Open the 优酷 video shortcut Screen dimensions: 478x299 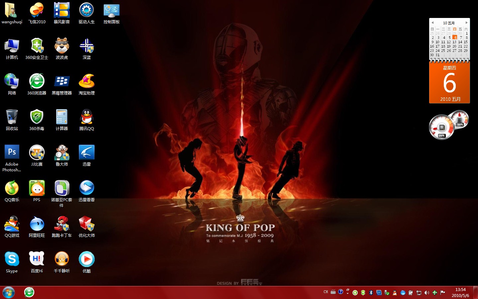[87, 262]
